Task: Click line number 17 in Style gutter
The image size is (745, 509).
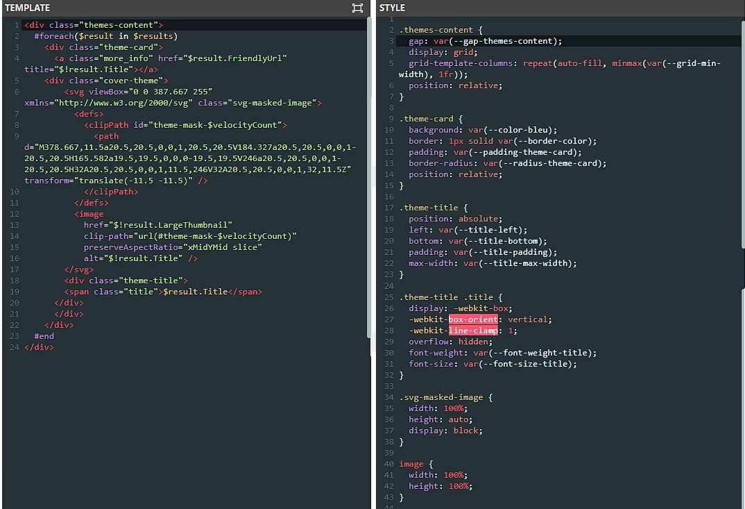Action: coord(388,208)
